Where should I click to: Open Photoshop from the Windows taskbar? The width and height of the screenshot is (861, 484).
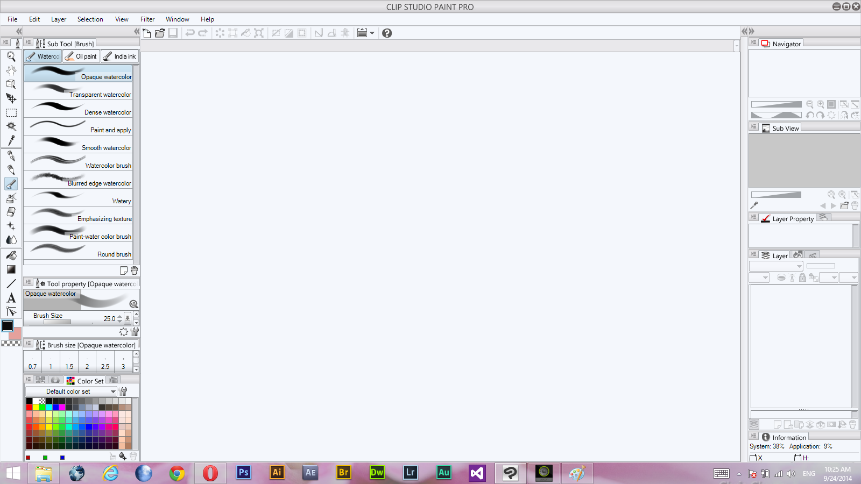(x=244, y=473)
